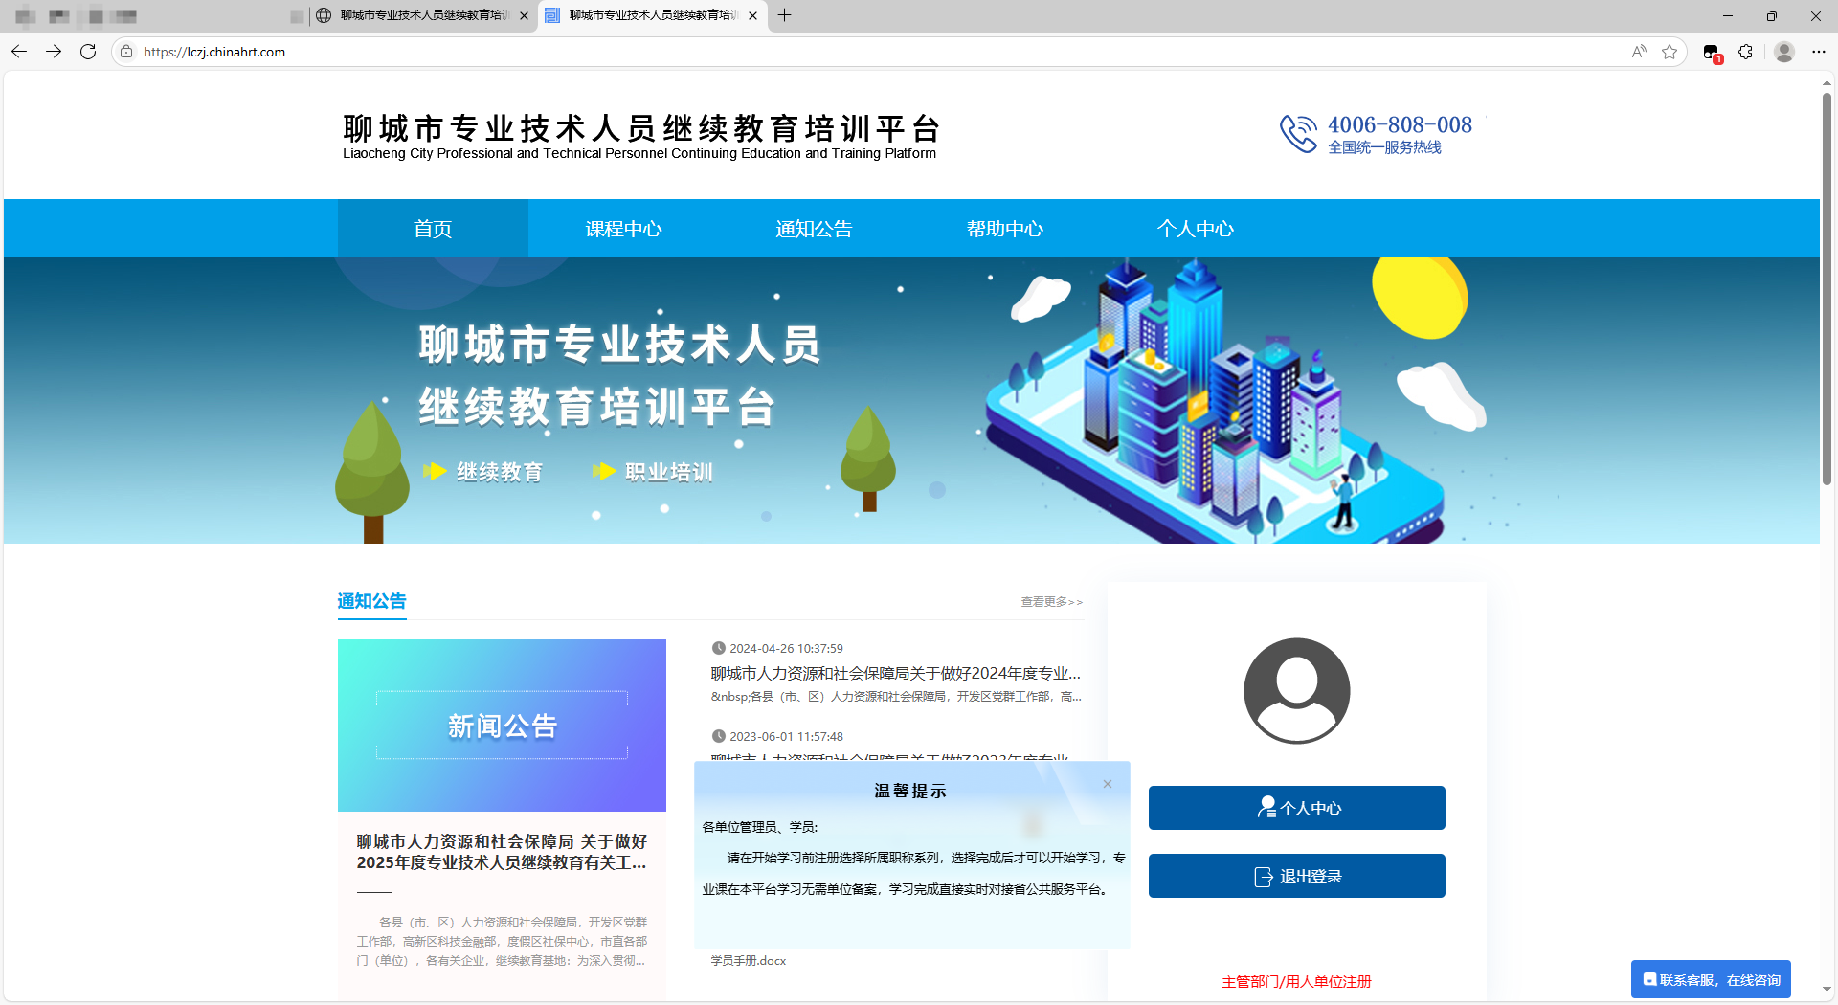Click the blue 个人中心 button

coord(1297,808)
